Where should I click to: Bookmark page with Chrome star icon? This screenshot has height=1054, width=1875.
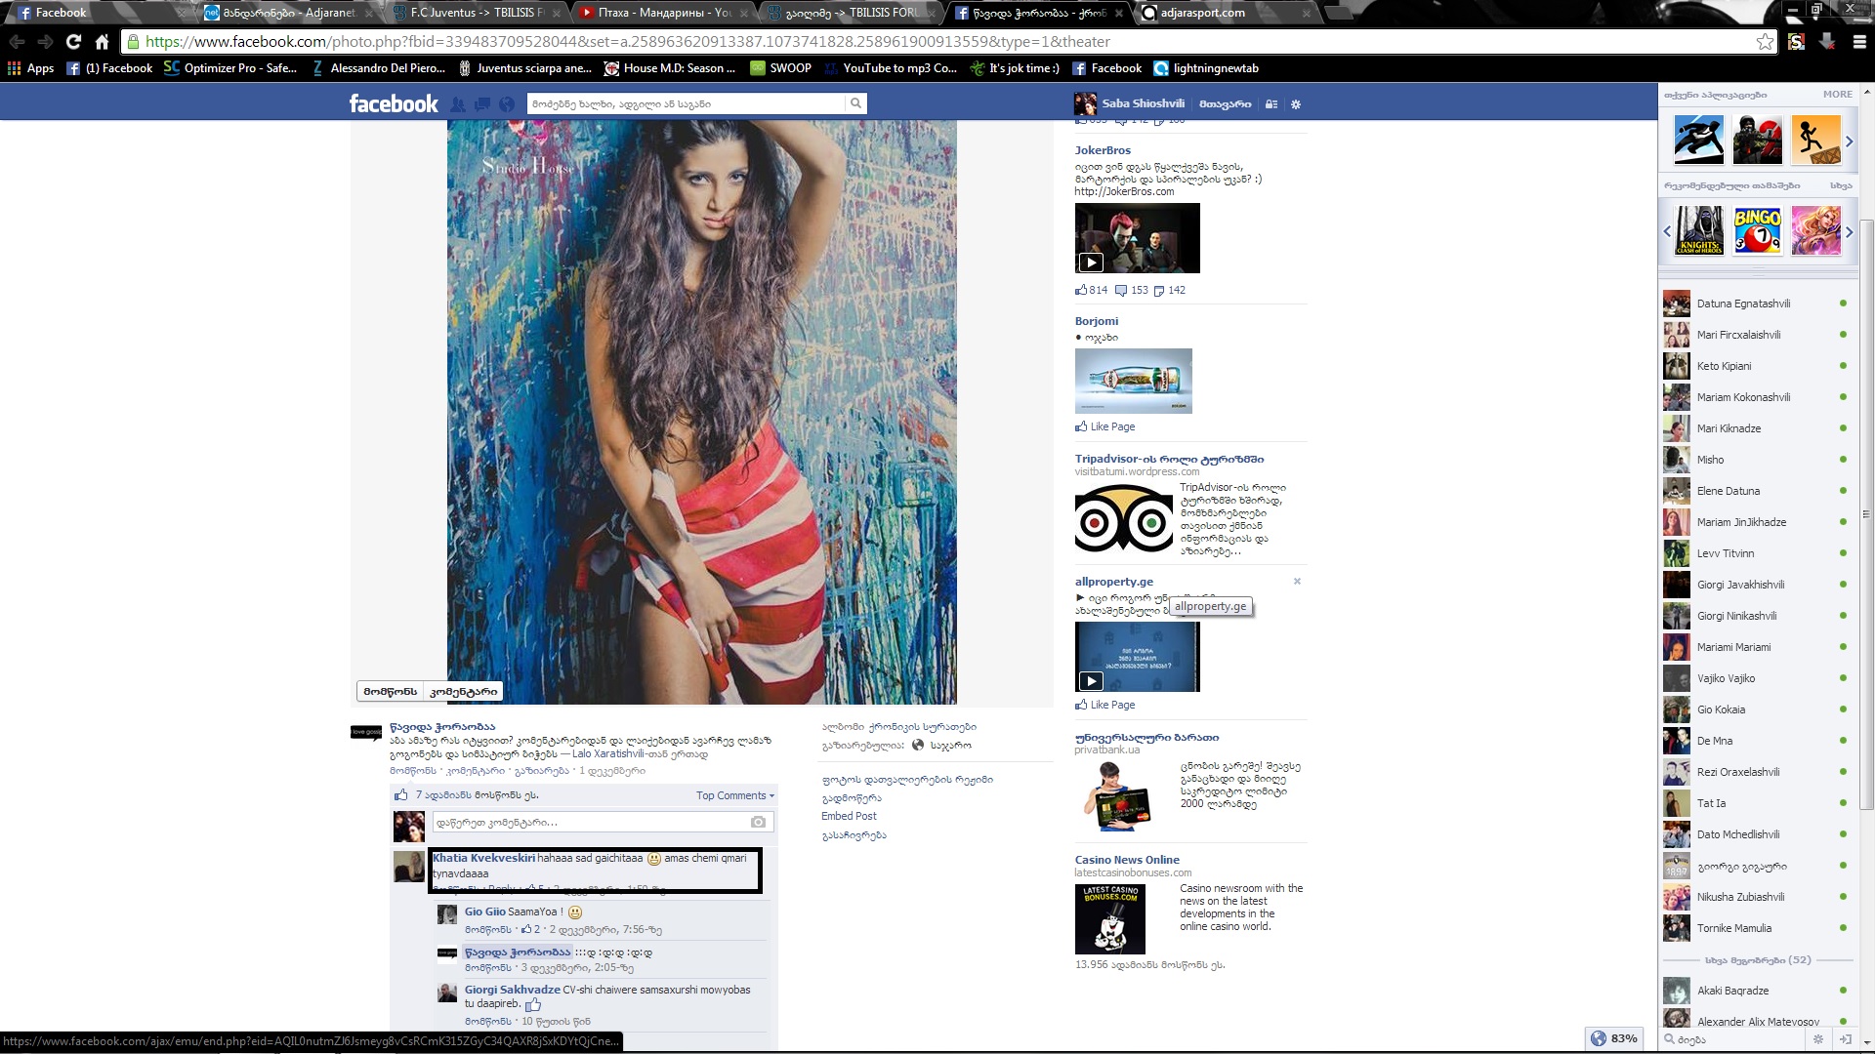1765,42
